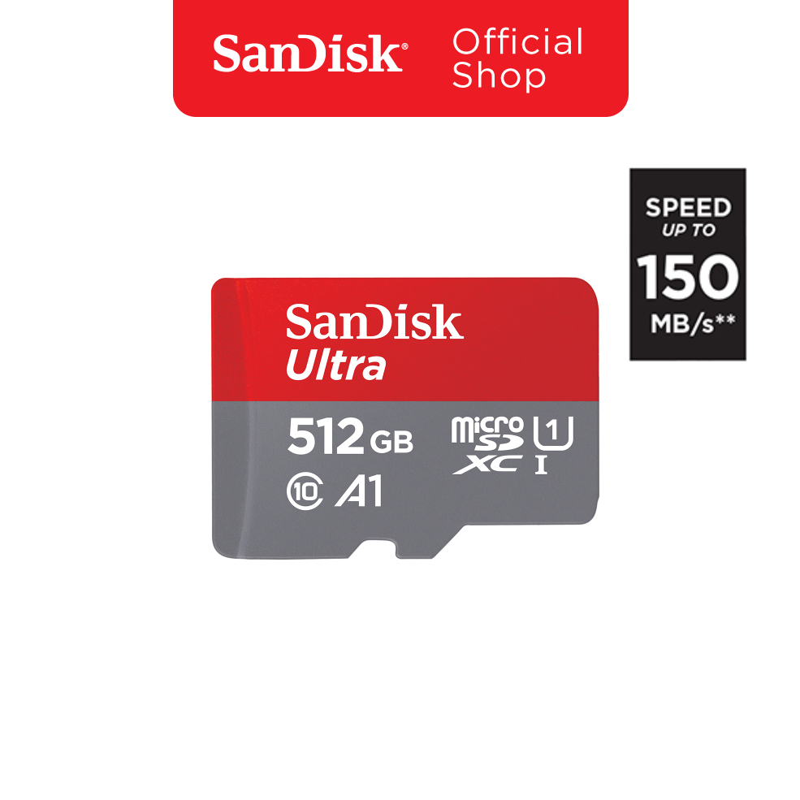Screen dimensions: 800x800
Task: Click the Ultra label on card
Action: pyautogui.click(x=336, y=365)
